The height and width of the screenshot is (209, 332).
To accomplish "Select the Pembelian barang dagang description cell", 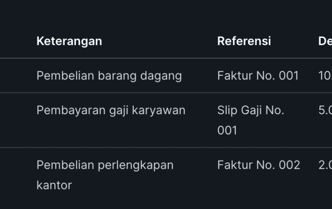I will tap(109, 76).
